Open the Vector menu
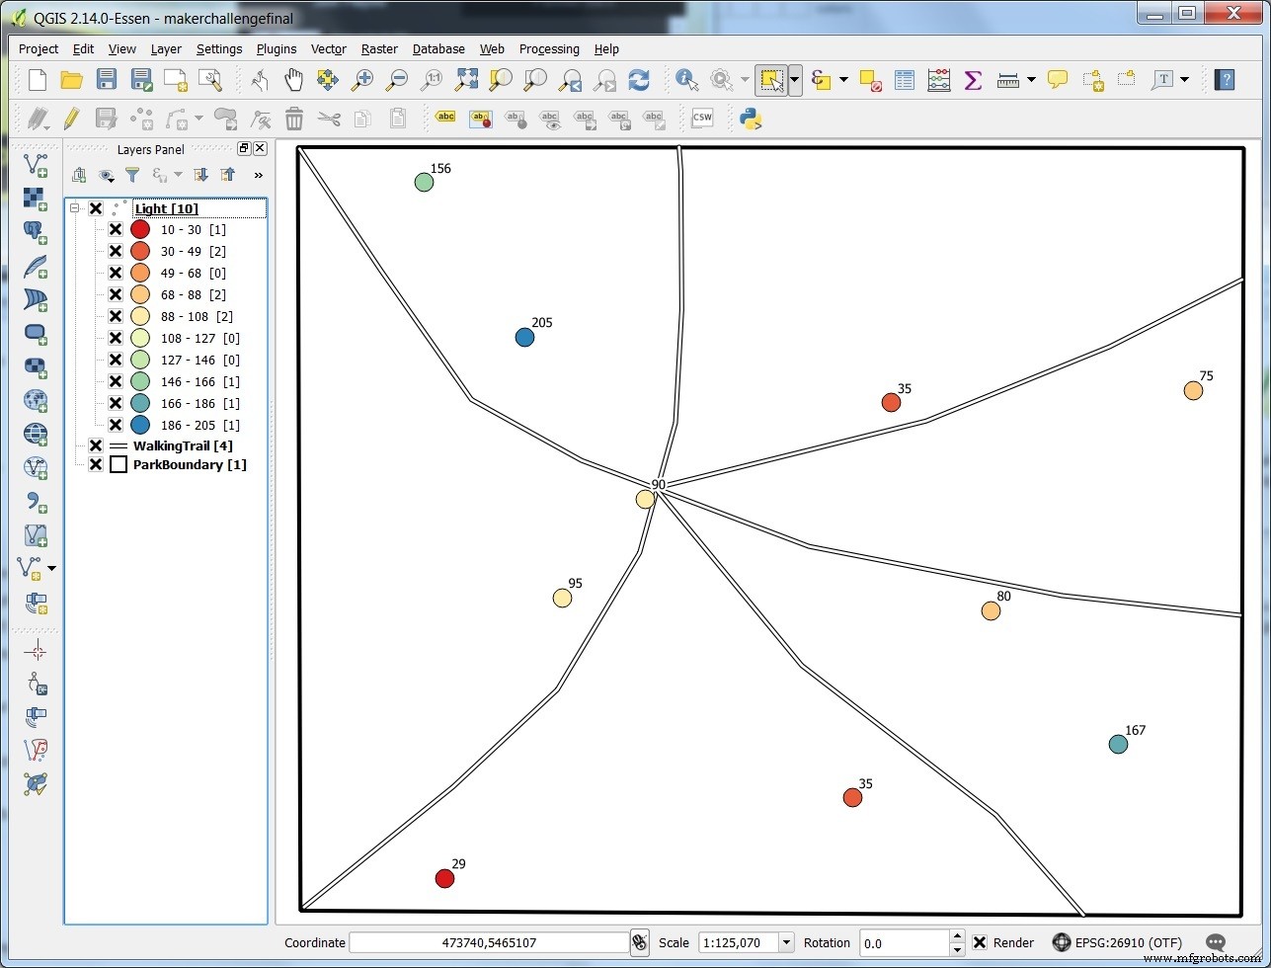The width and height of the screenshot is (1271, 968). click(x=328, y=48)
